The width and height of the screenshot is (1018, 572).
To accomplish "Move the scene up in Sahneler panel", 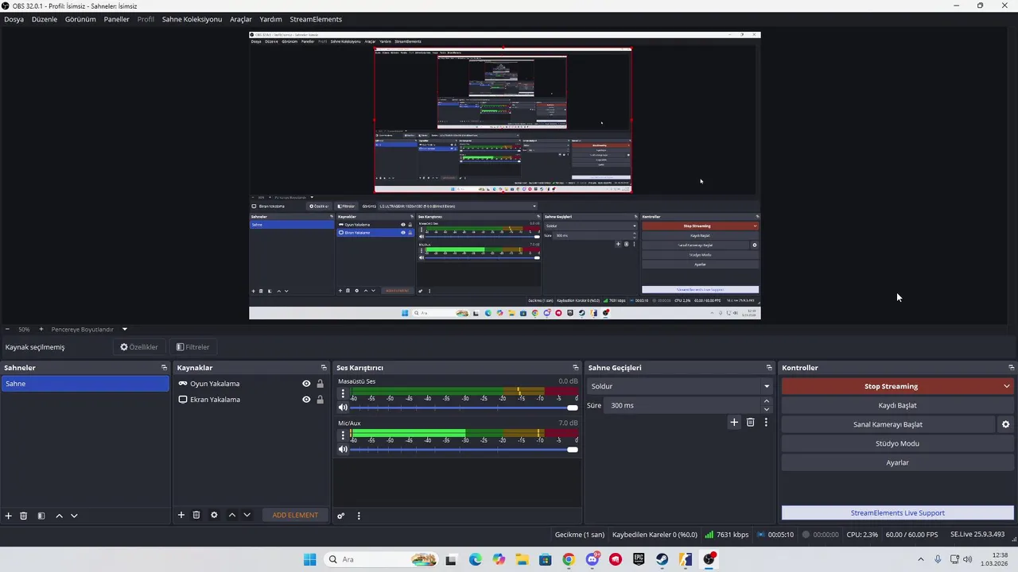I will click(x=59, y=516).
